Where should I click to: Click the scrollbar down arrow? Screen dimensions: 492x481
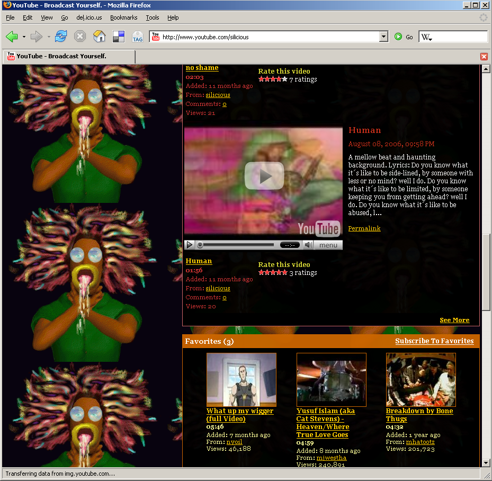486,463
